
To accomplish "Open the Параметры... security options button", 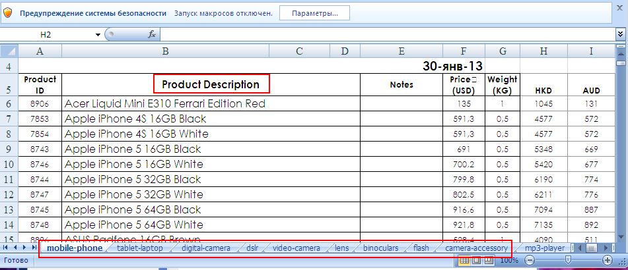I will coord(314,13).
